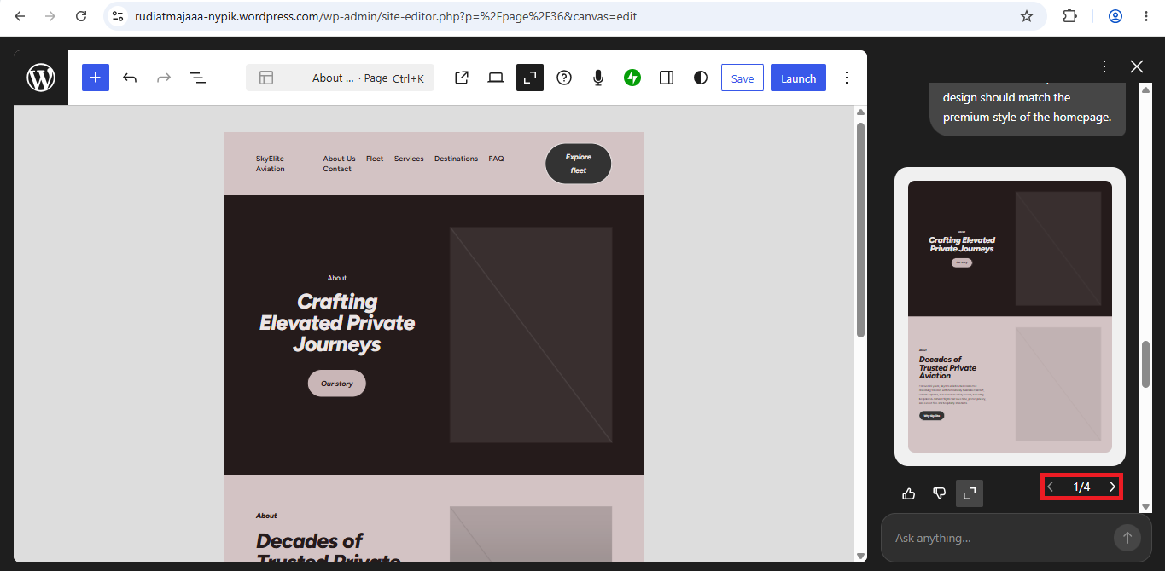Viewport: 1165px width, 571px height.
Task: Open the block inserter plus button
Action: (x=96, y=78)
